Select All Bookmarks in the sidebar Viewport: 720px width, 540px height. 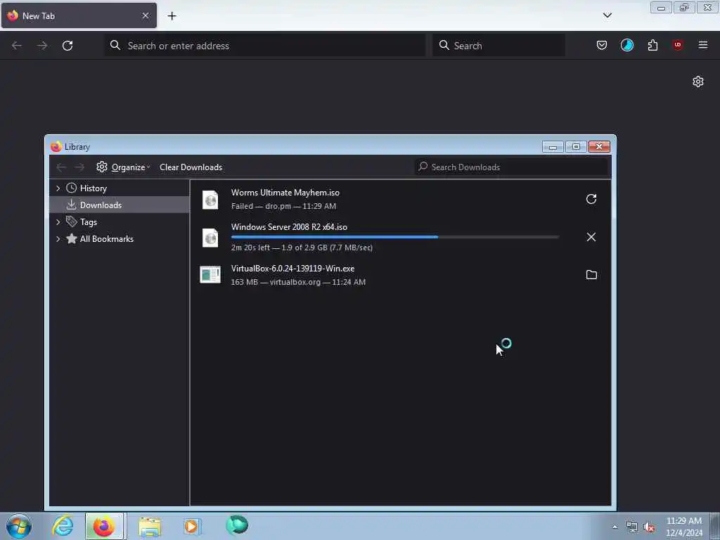(107, 239)
